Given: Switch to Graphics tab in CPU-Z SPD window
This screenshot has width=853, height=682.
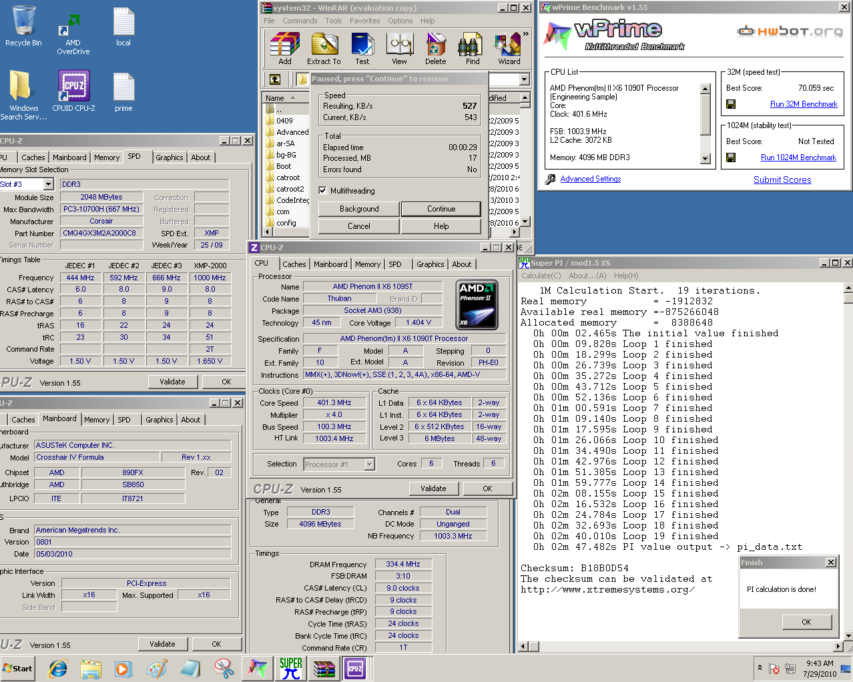Looking at the screenshot, I should point(169,157).
